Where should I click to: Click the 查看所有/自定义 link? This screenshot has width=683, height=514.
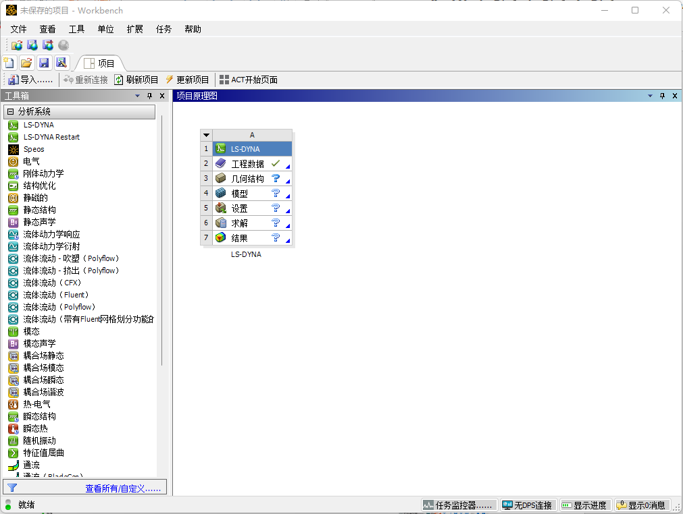[x=123, y=488]
